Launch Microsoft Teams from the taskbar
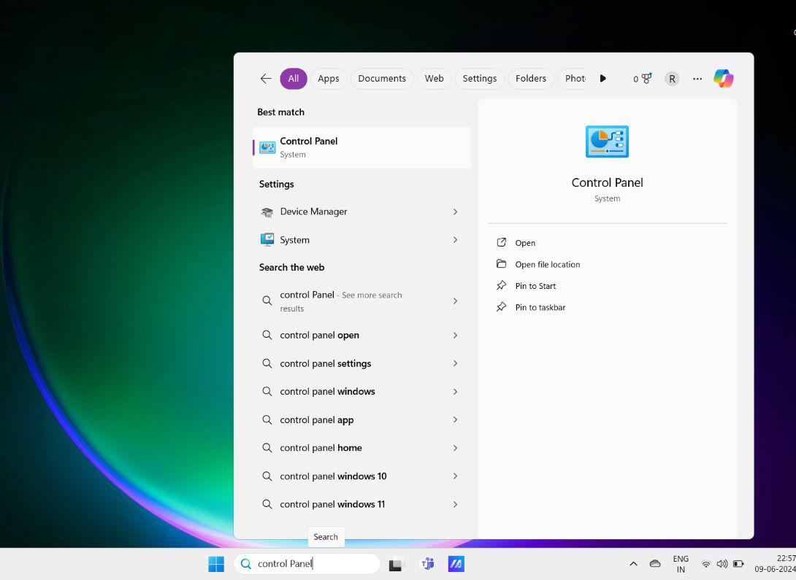The width and height of the screenshot is (796, 580). click(x=427, y=564)
